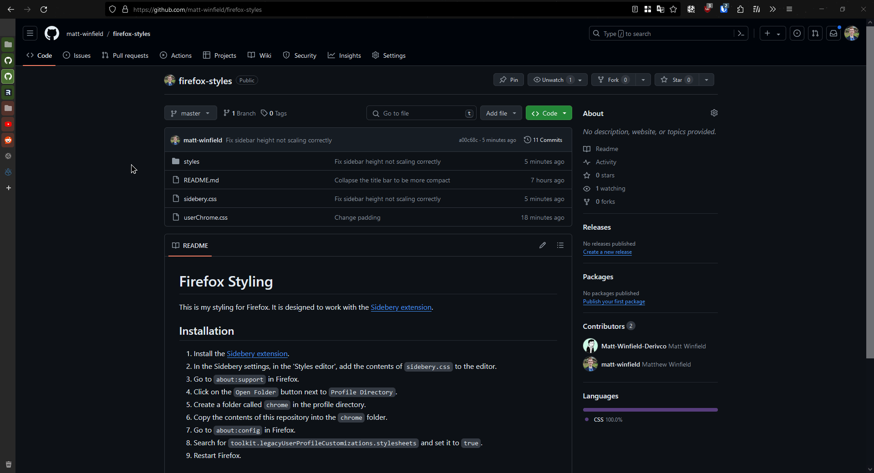
Task: Open the Activity link in About
Action: point(606,162)
